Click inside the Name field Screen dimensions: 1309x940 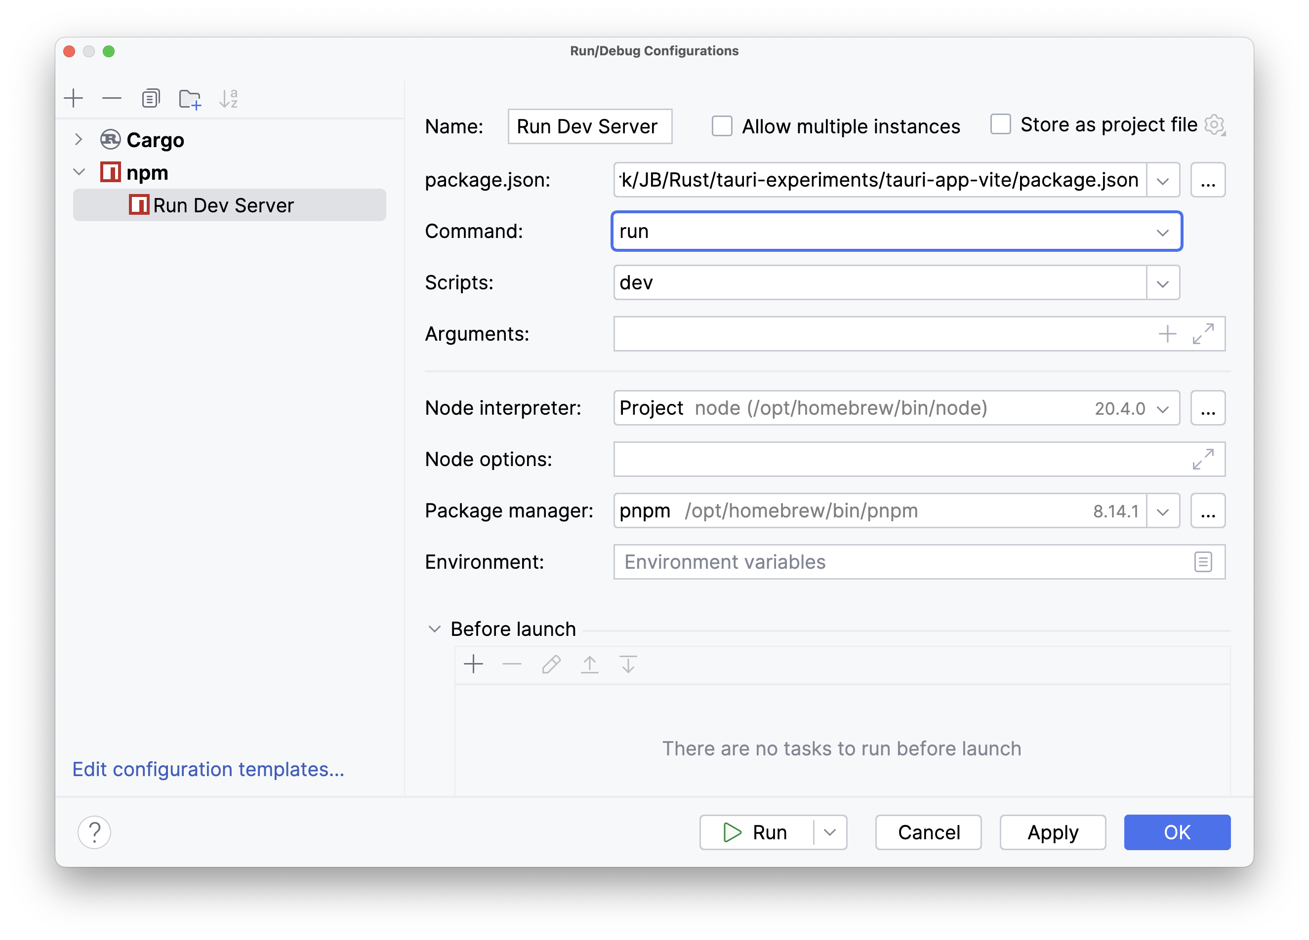[x=589, y=126]
